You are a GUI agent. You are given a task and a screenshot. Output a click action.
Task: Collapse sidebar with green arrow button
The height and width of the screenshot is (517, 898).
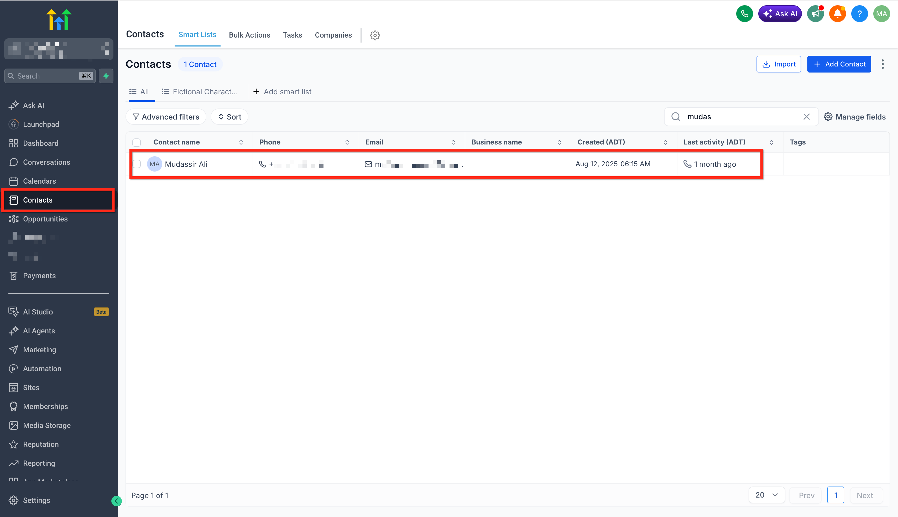116,501
